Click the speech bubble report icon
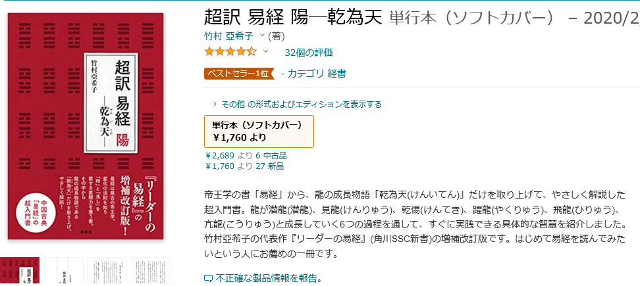 [x=208, y=279]
